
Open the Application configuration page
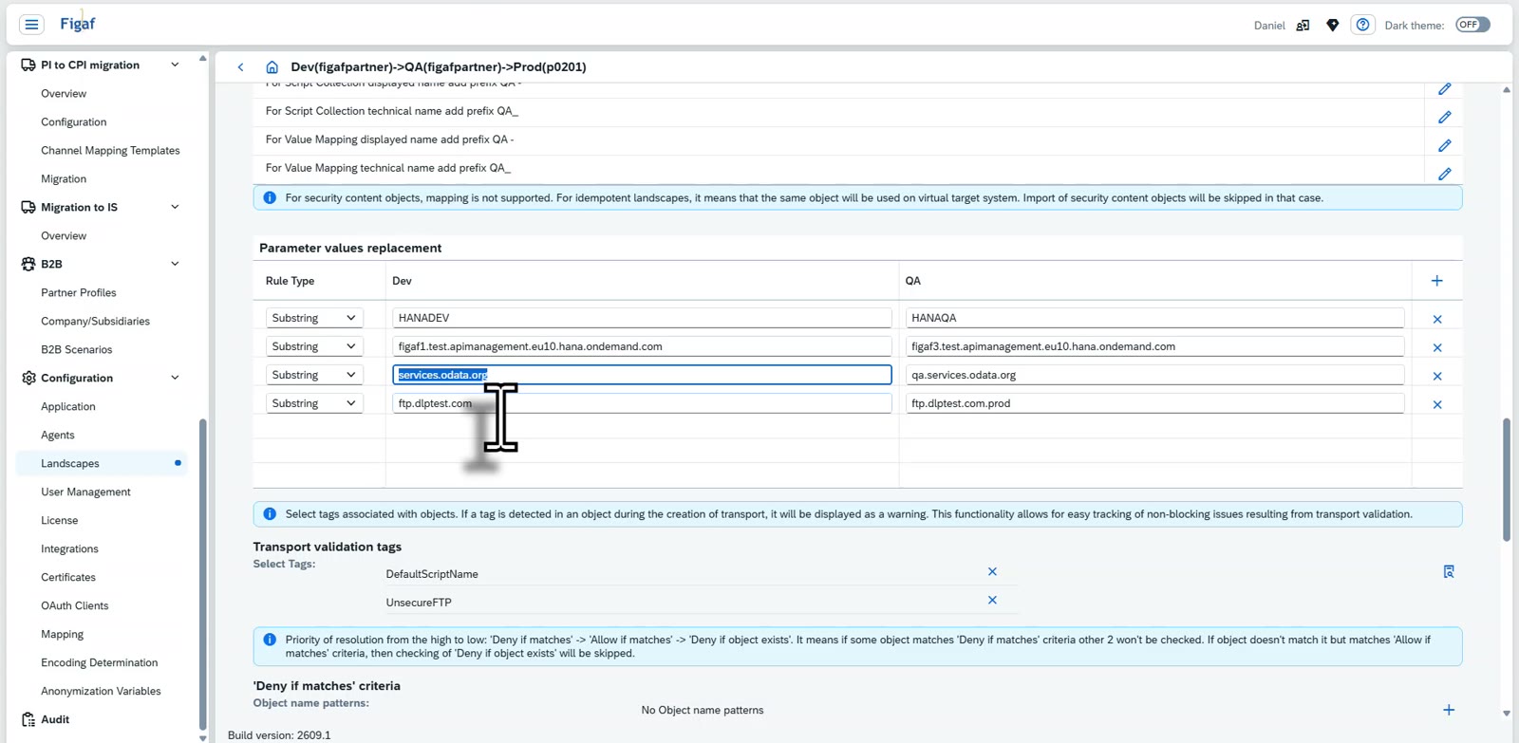pyautogui.click(x=68, y=407)
